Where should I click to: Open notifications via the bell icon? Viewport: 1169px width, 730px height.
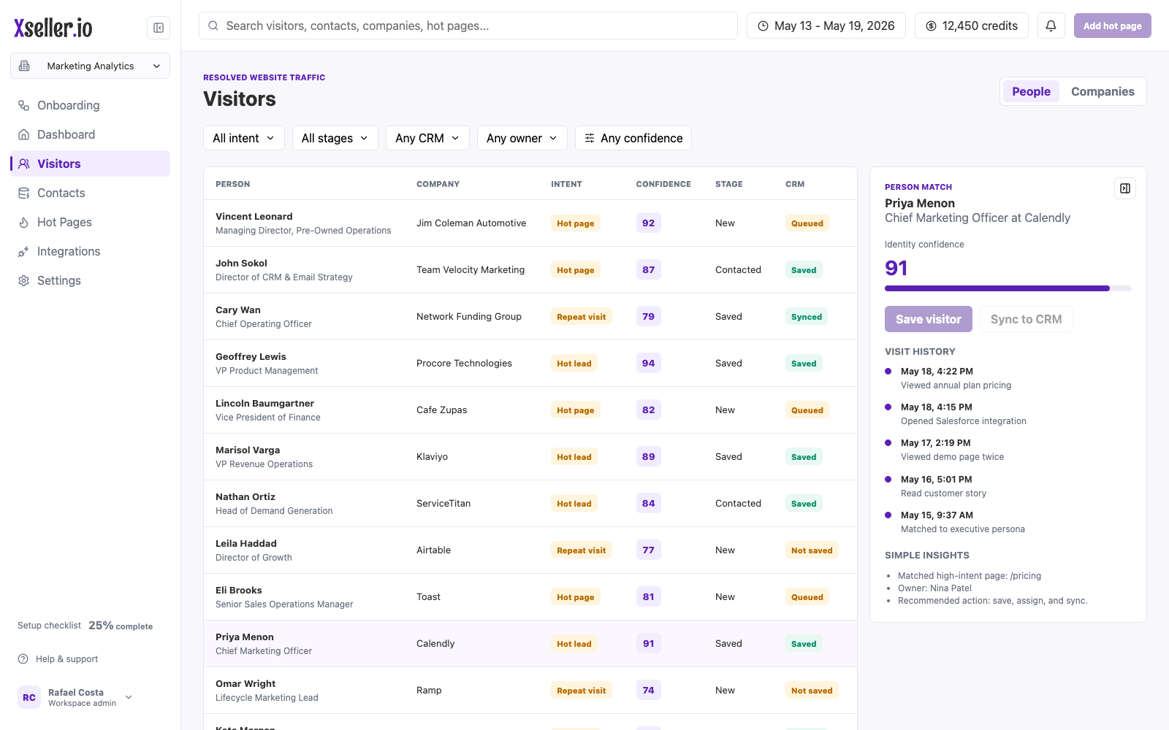pos(1051,26)
